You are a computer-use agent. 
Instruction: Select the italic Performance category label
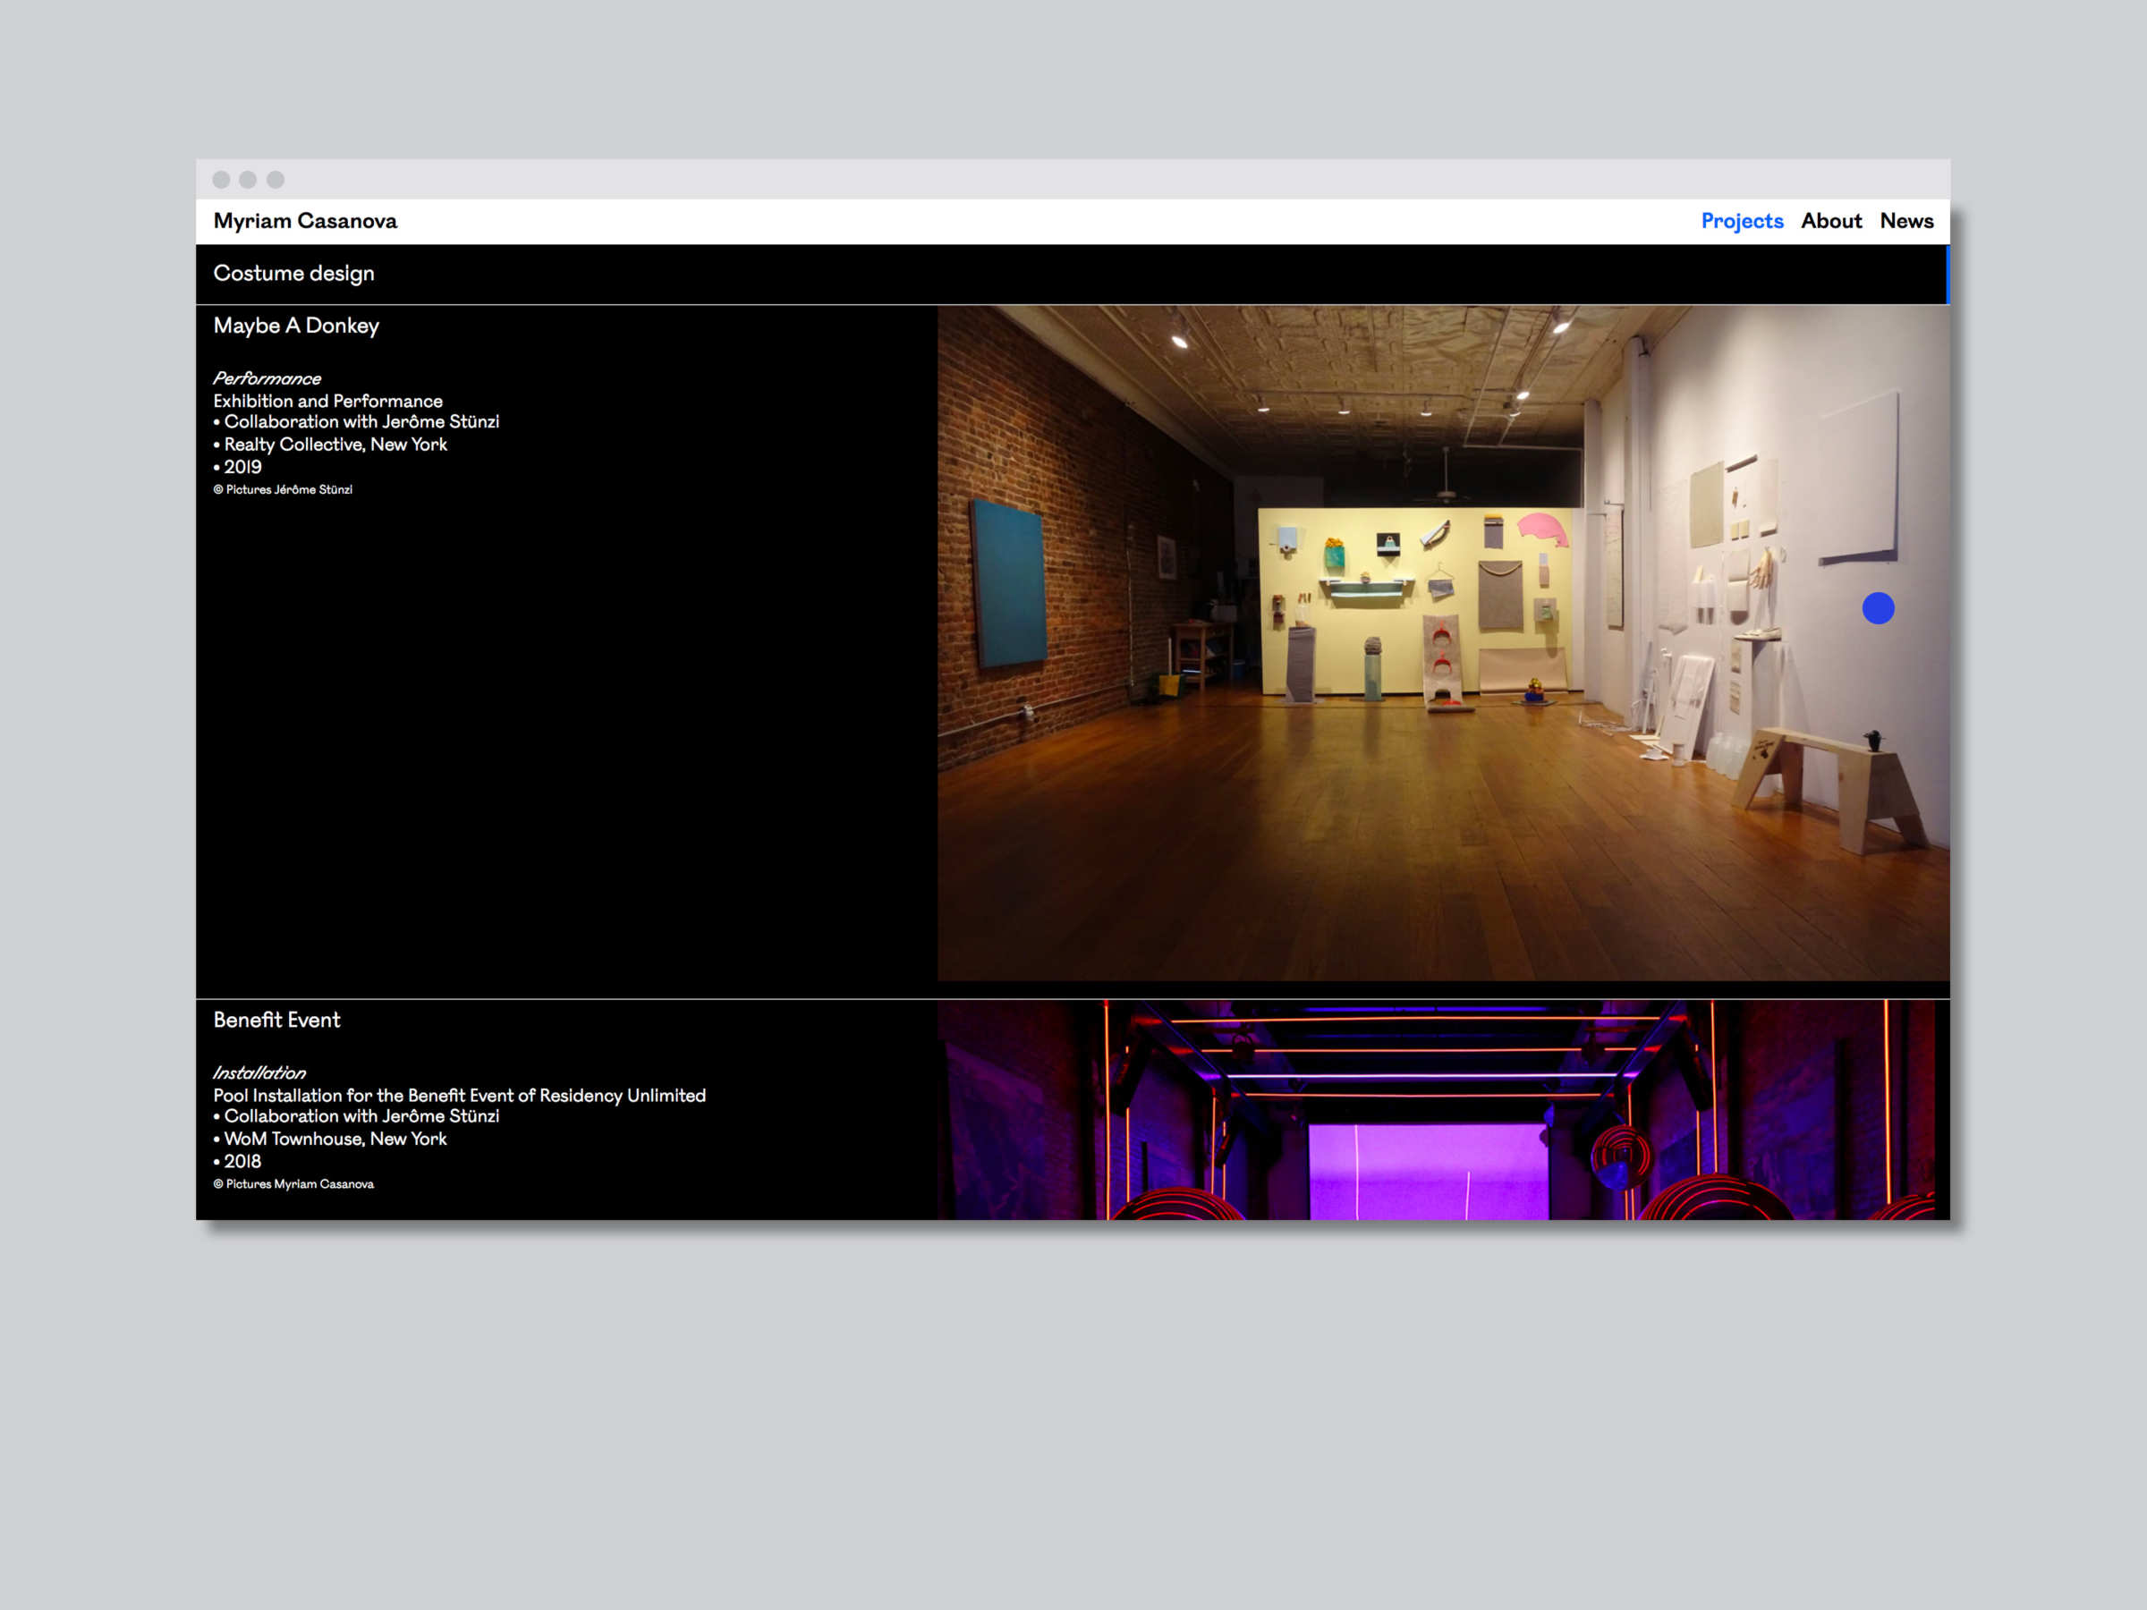tap(267, 378)
